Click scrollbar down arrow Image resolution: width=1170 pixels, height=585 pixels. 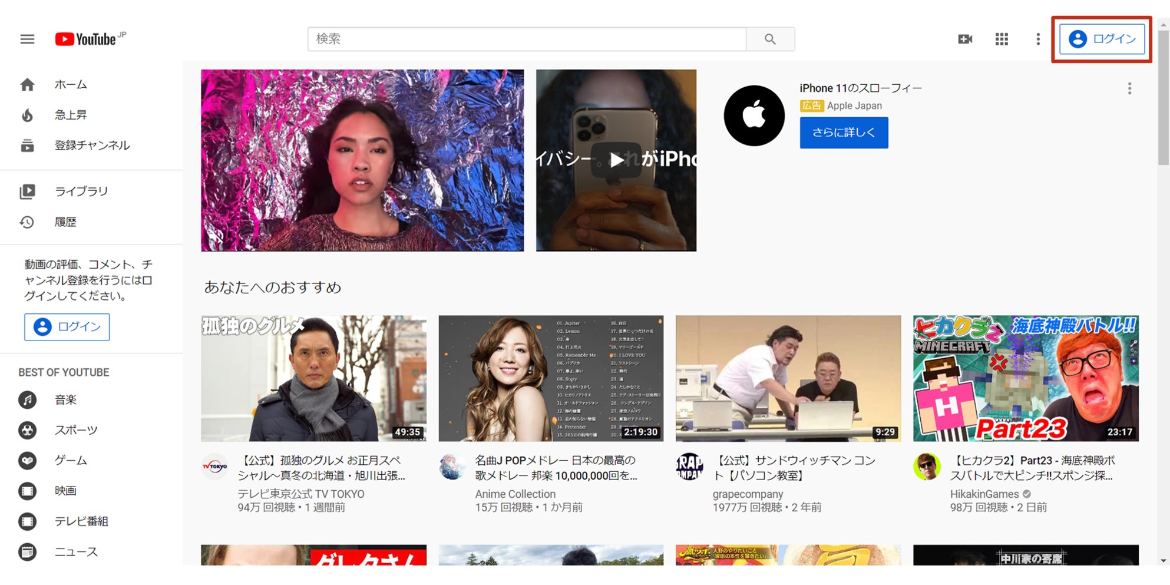click(x=1164, y=560)
